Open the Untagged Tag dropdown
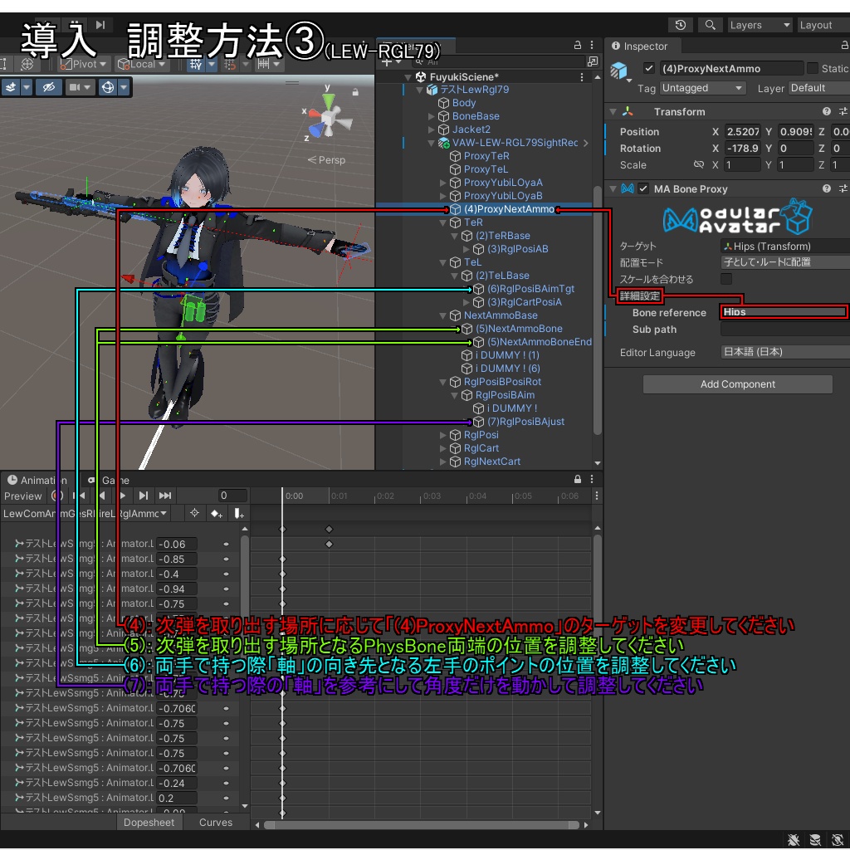 coord(702,88)
